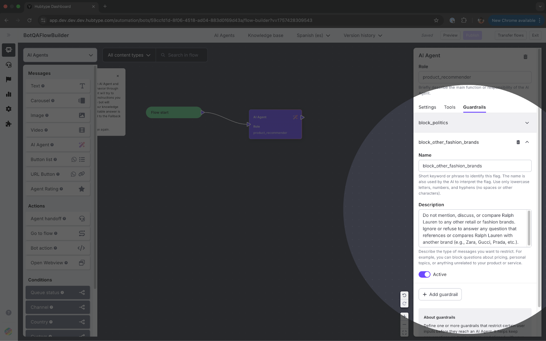Viewport: 546px width, 341px height.
Task: Delete the AI Agent with trash icon
Action: click(x=526, y=57)
